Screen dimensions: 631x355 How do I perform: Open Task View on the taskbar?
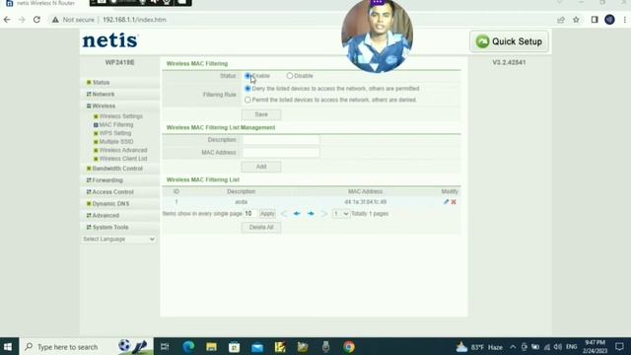coord(165,346)
